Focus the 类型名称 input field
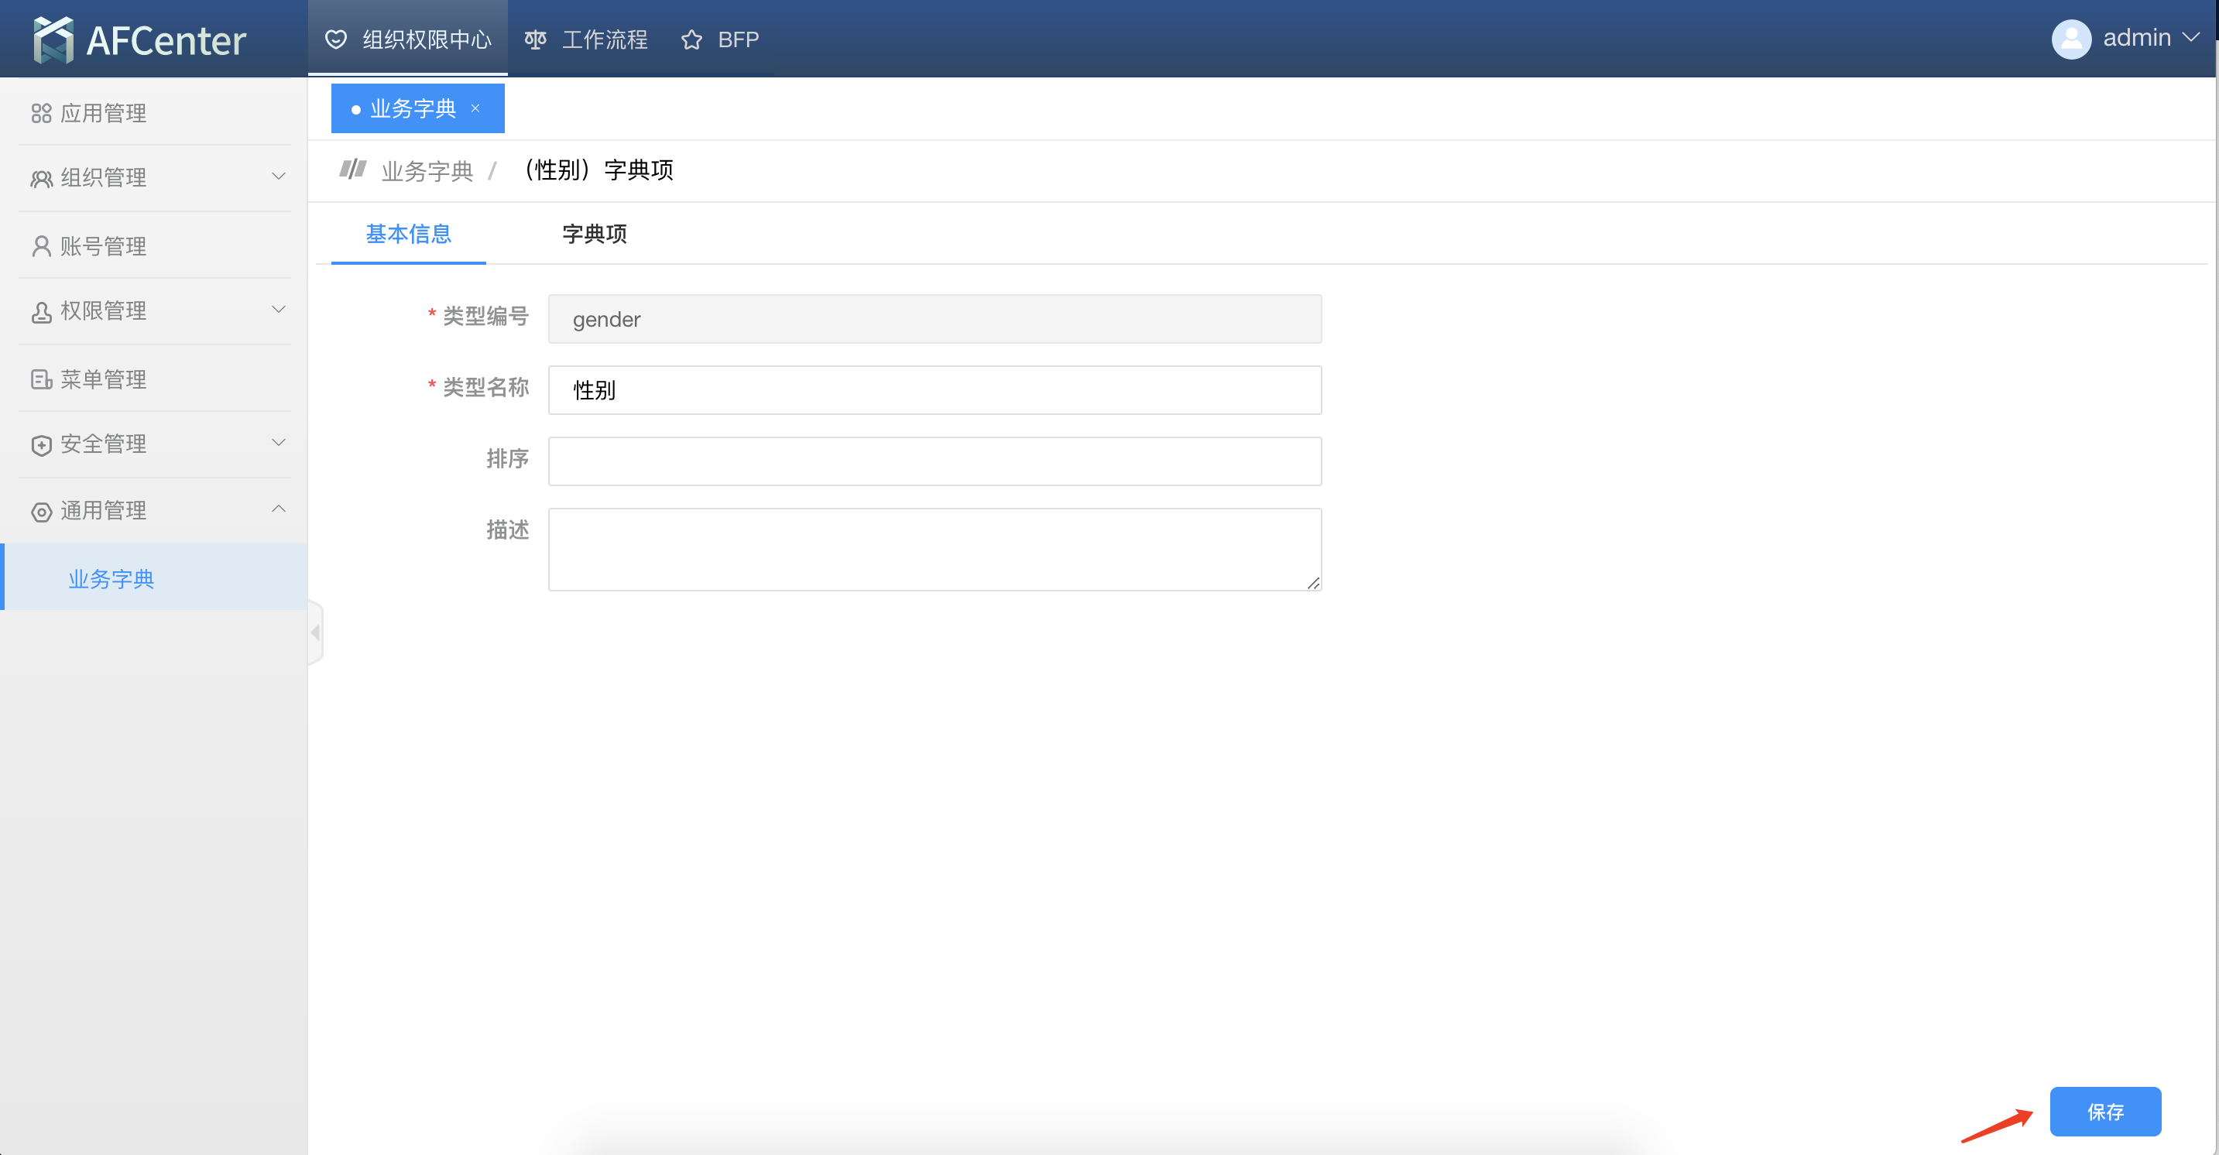 tap(935, 390)
